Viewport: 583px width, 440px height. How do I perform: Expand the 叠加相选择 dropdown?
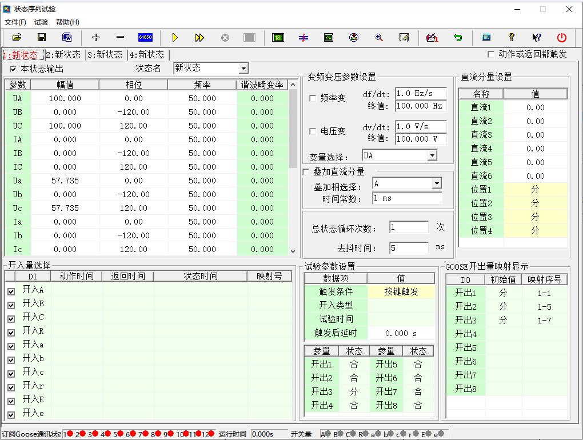pos(437,183)
